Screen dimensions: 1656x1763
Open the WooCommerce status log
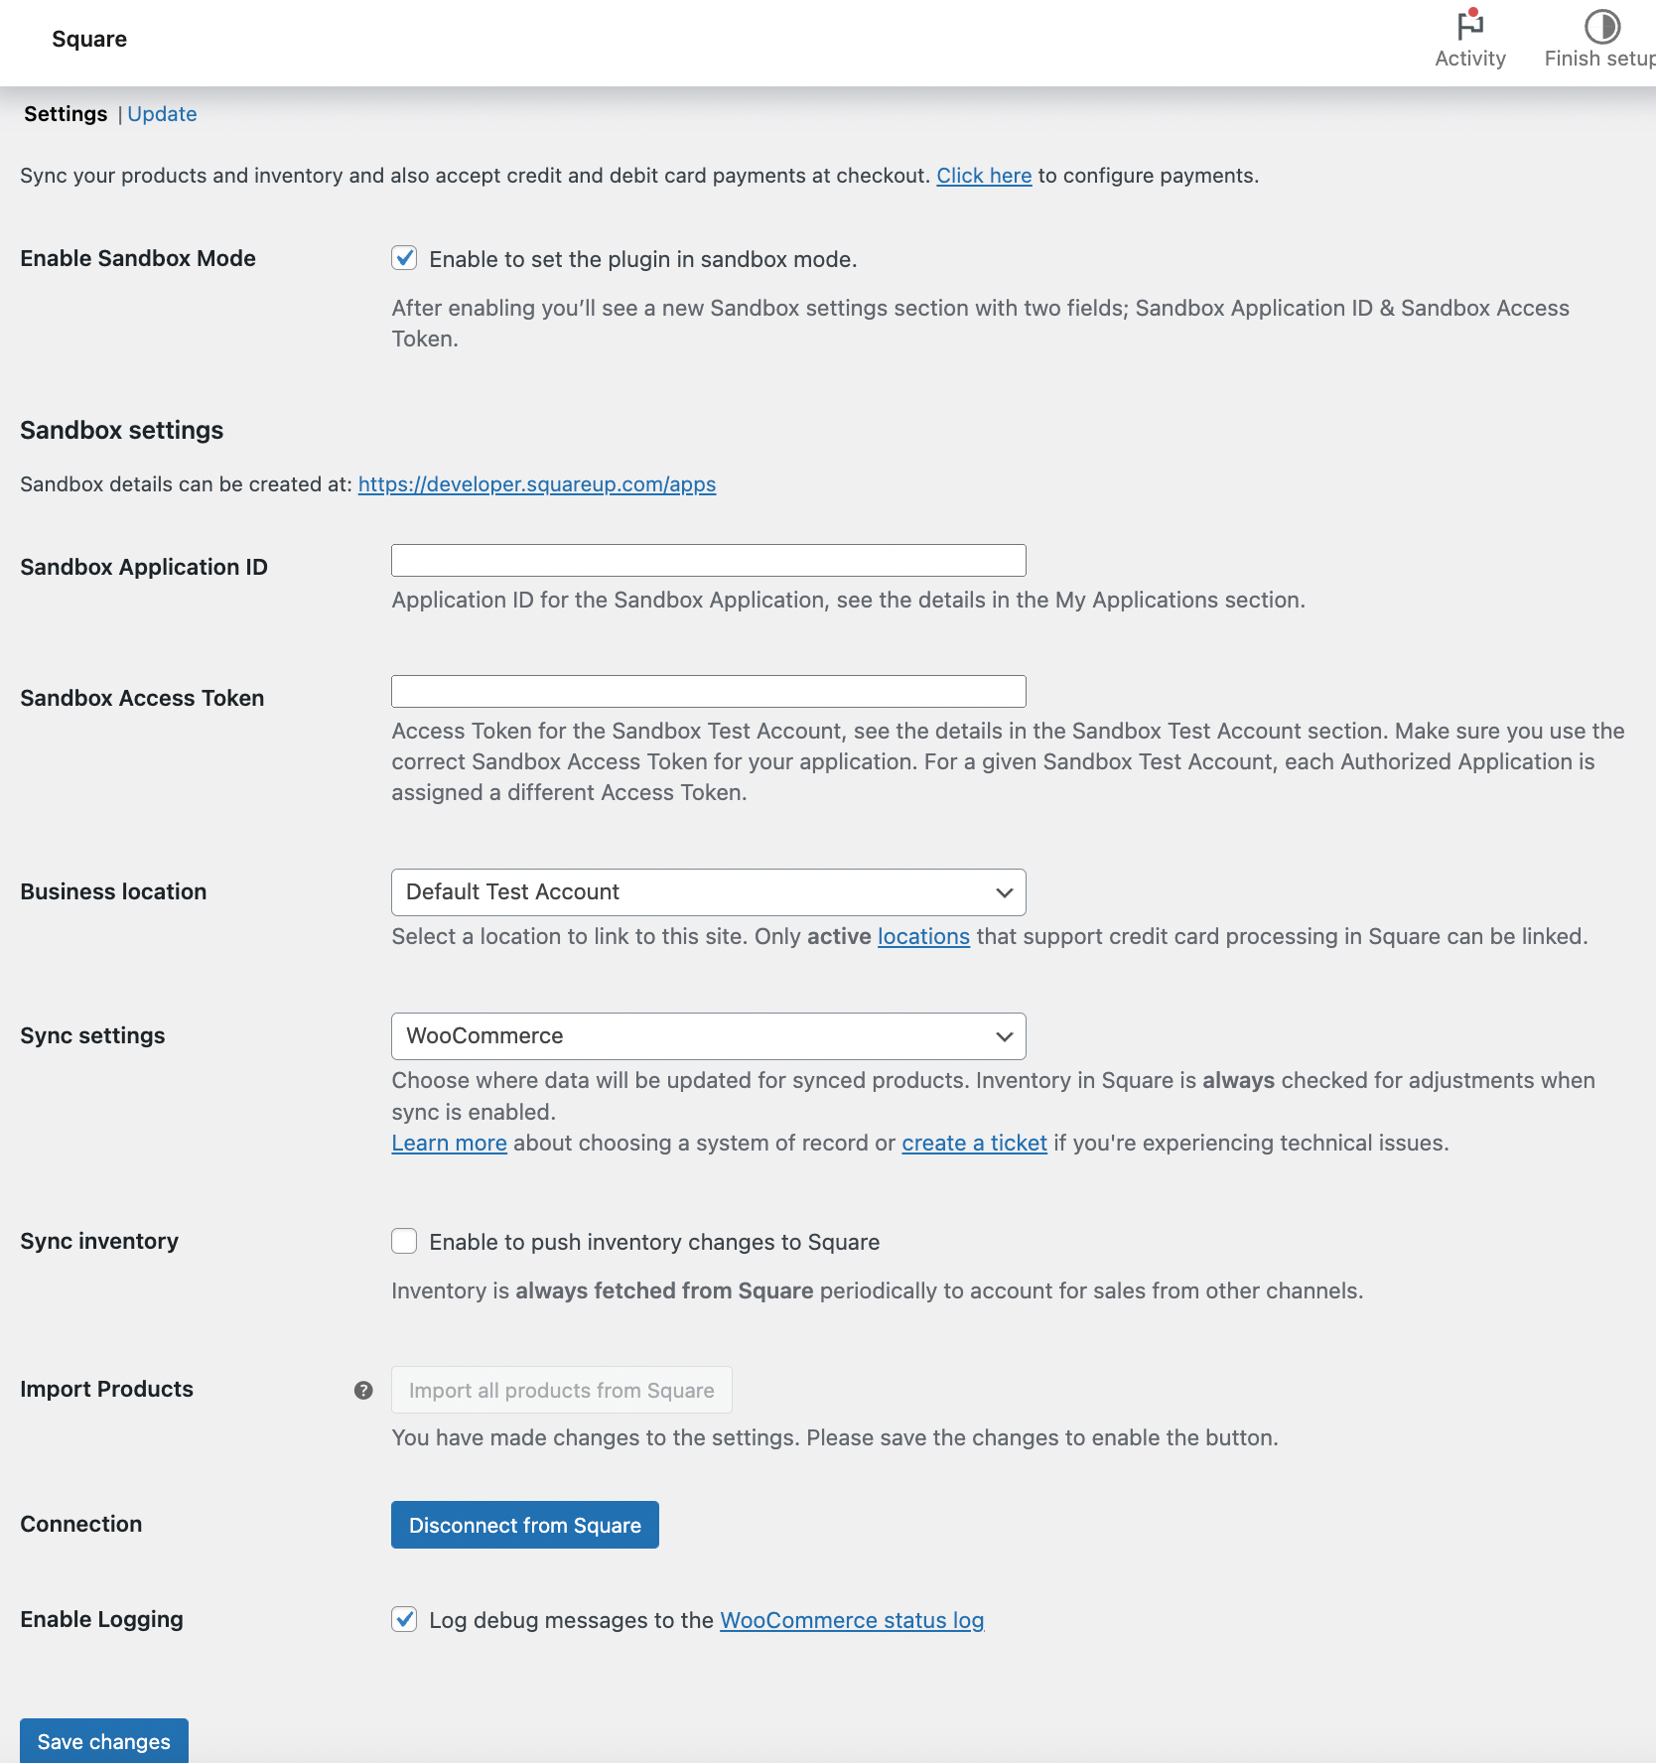pos(850,1620)
